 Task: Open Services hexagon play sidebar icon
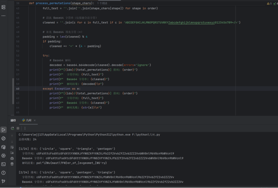[x=3, y=156]
